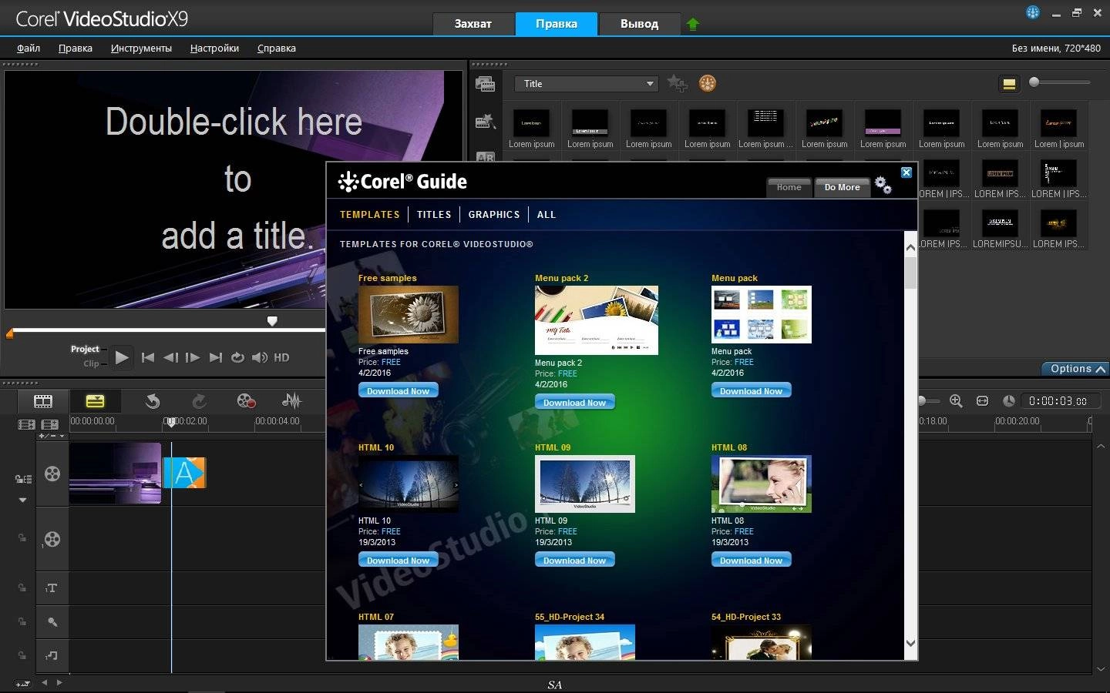Toggle ripple lock on Title track
This screenshot has height=693, width=1110.
tap(22, 588)
